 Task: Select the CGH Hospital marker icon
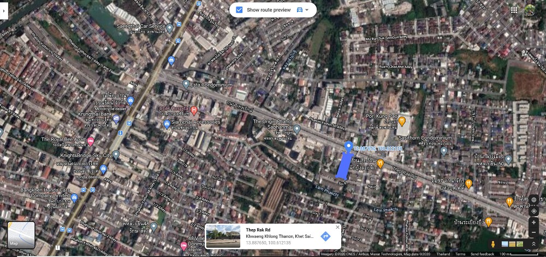click(x=193, y=110)
